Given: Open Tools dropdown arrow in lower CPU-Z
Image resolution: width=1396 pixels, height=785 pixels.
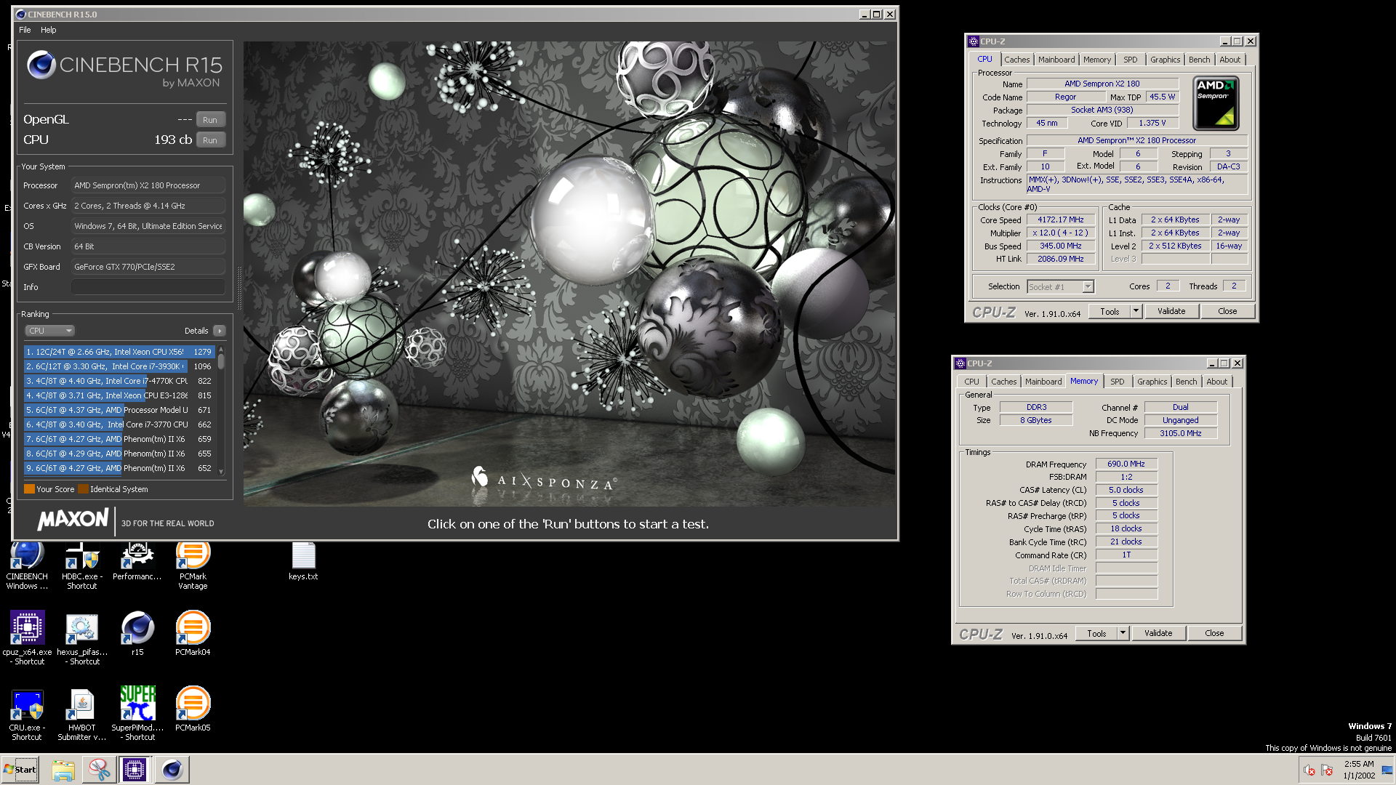Looking at the screenshot, I should (x=1123, y=633).
